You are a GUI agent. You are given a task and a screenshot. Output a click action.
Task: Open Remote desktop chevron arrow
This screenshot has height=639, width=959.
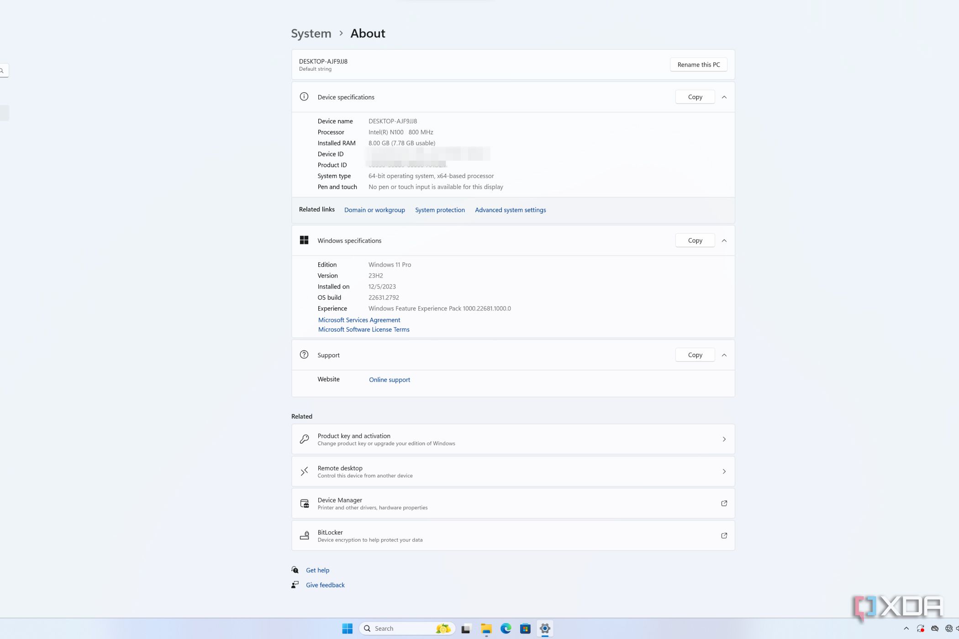click(724, 471)
